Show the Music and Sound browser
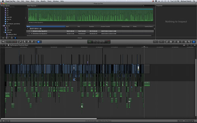Image resolution: width=197 pixels, height=123 pixels. pyautogui.click(x=175, y=42)
